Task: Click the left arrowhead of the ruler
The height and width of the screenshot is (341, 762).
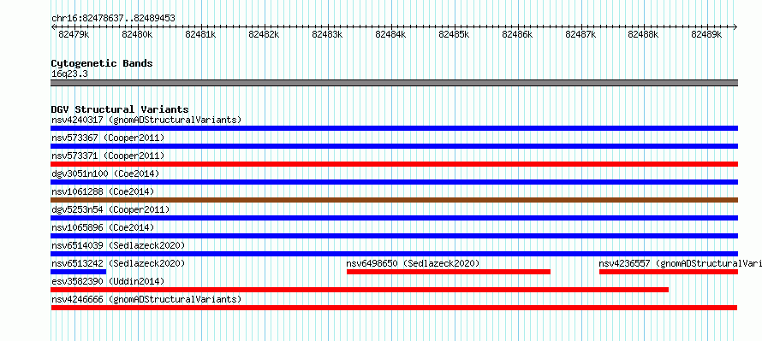Action: (53, 26)
